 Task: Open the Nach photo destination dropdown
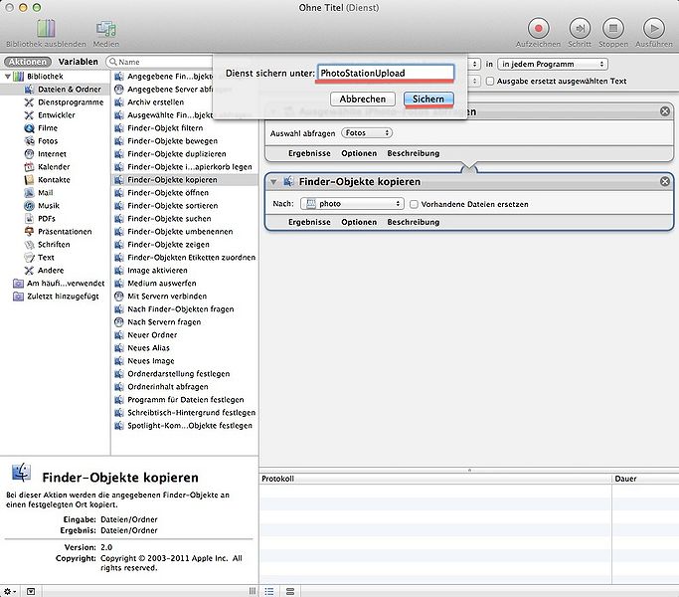[352, 204]
